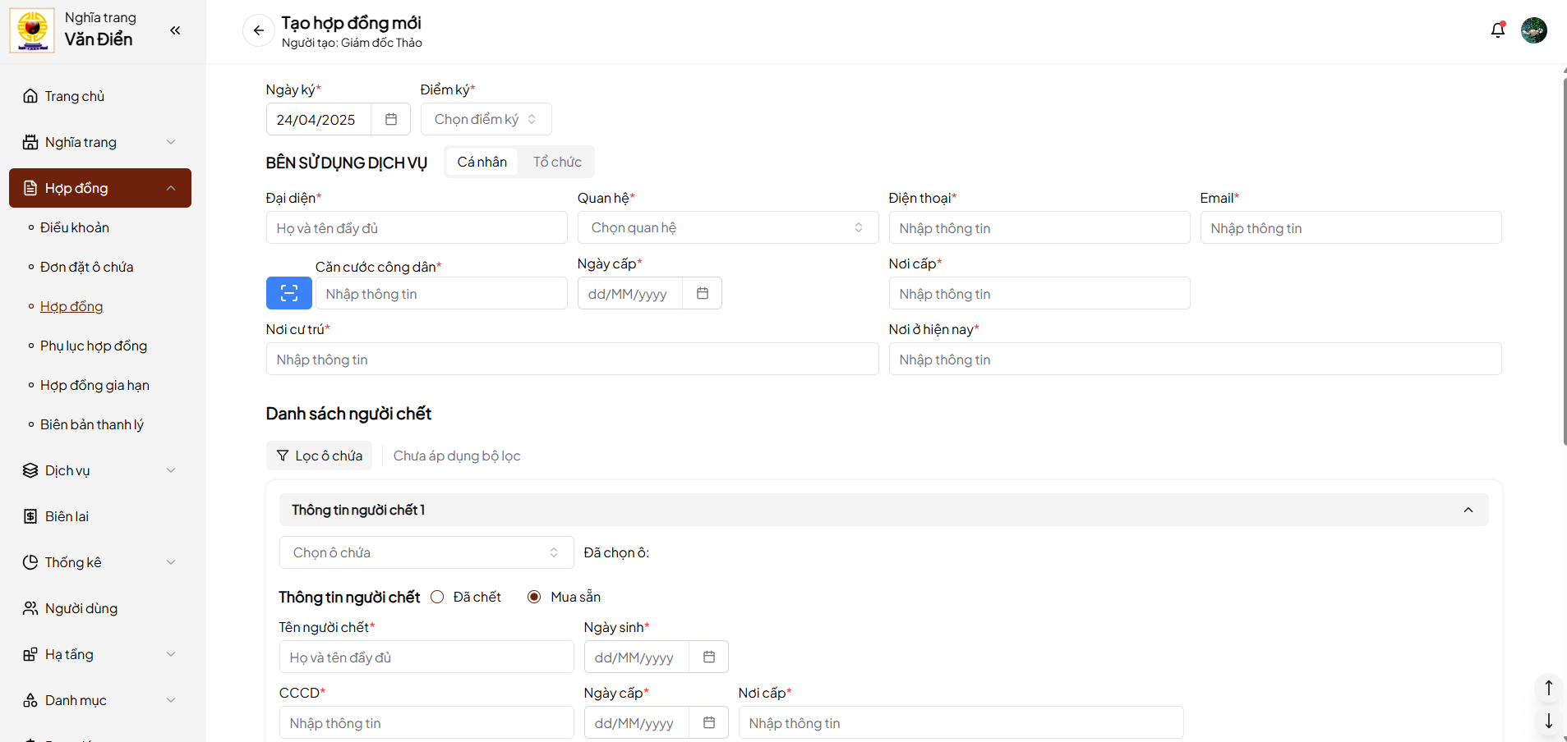Open the Chọn quan hệ dropdown

(727, 227)
